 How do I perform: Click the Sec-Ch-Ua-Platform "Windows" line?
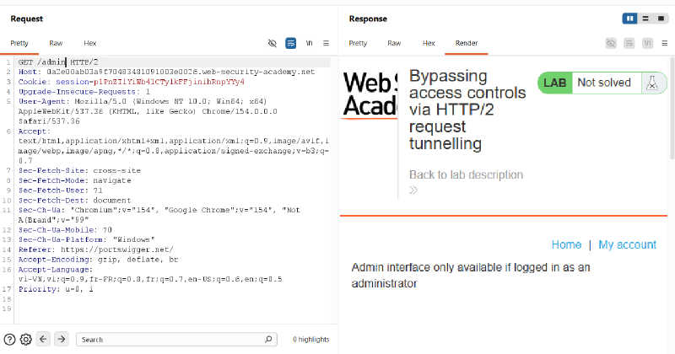point(87,239)
